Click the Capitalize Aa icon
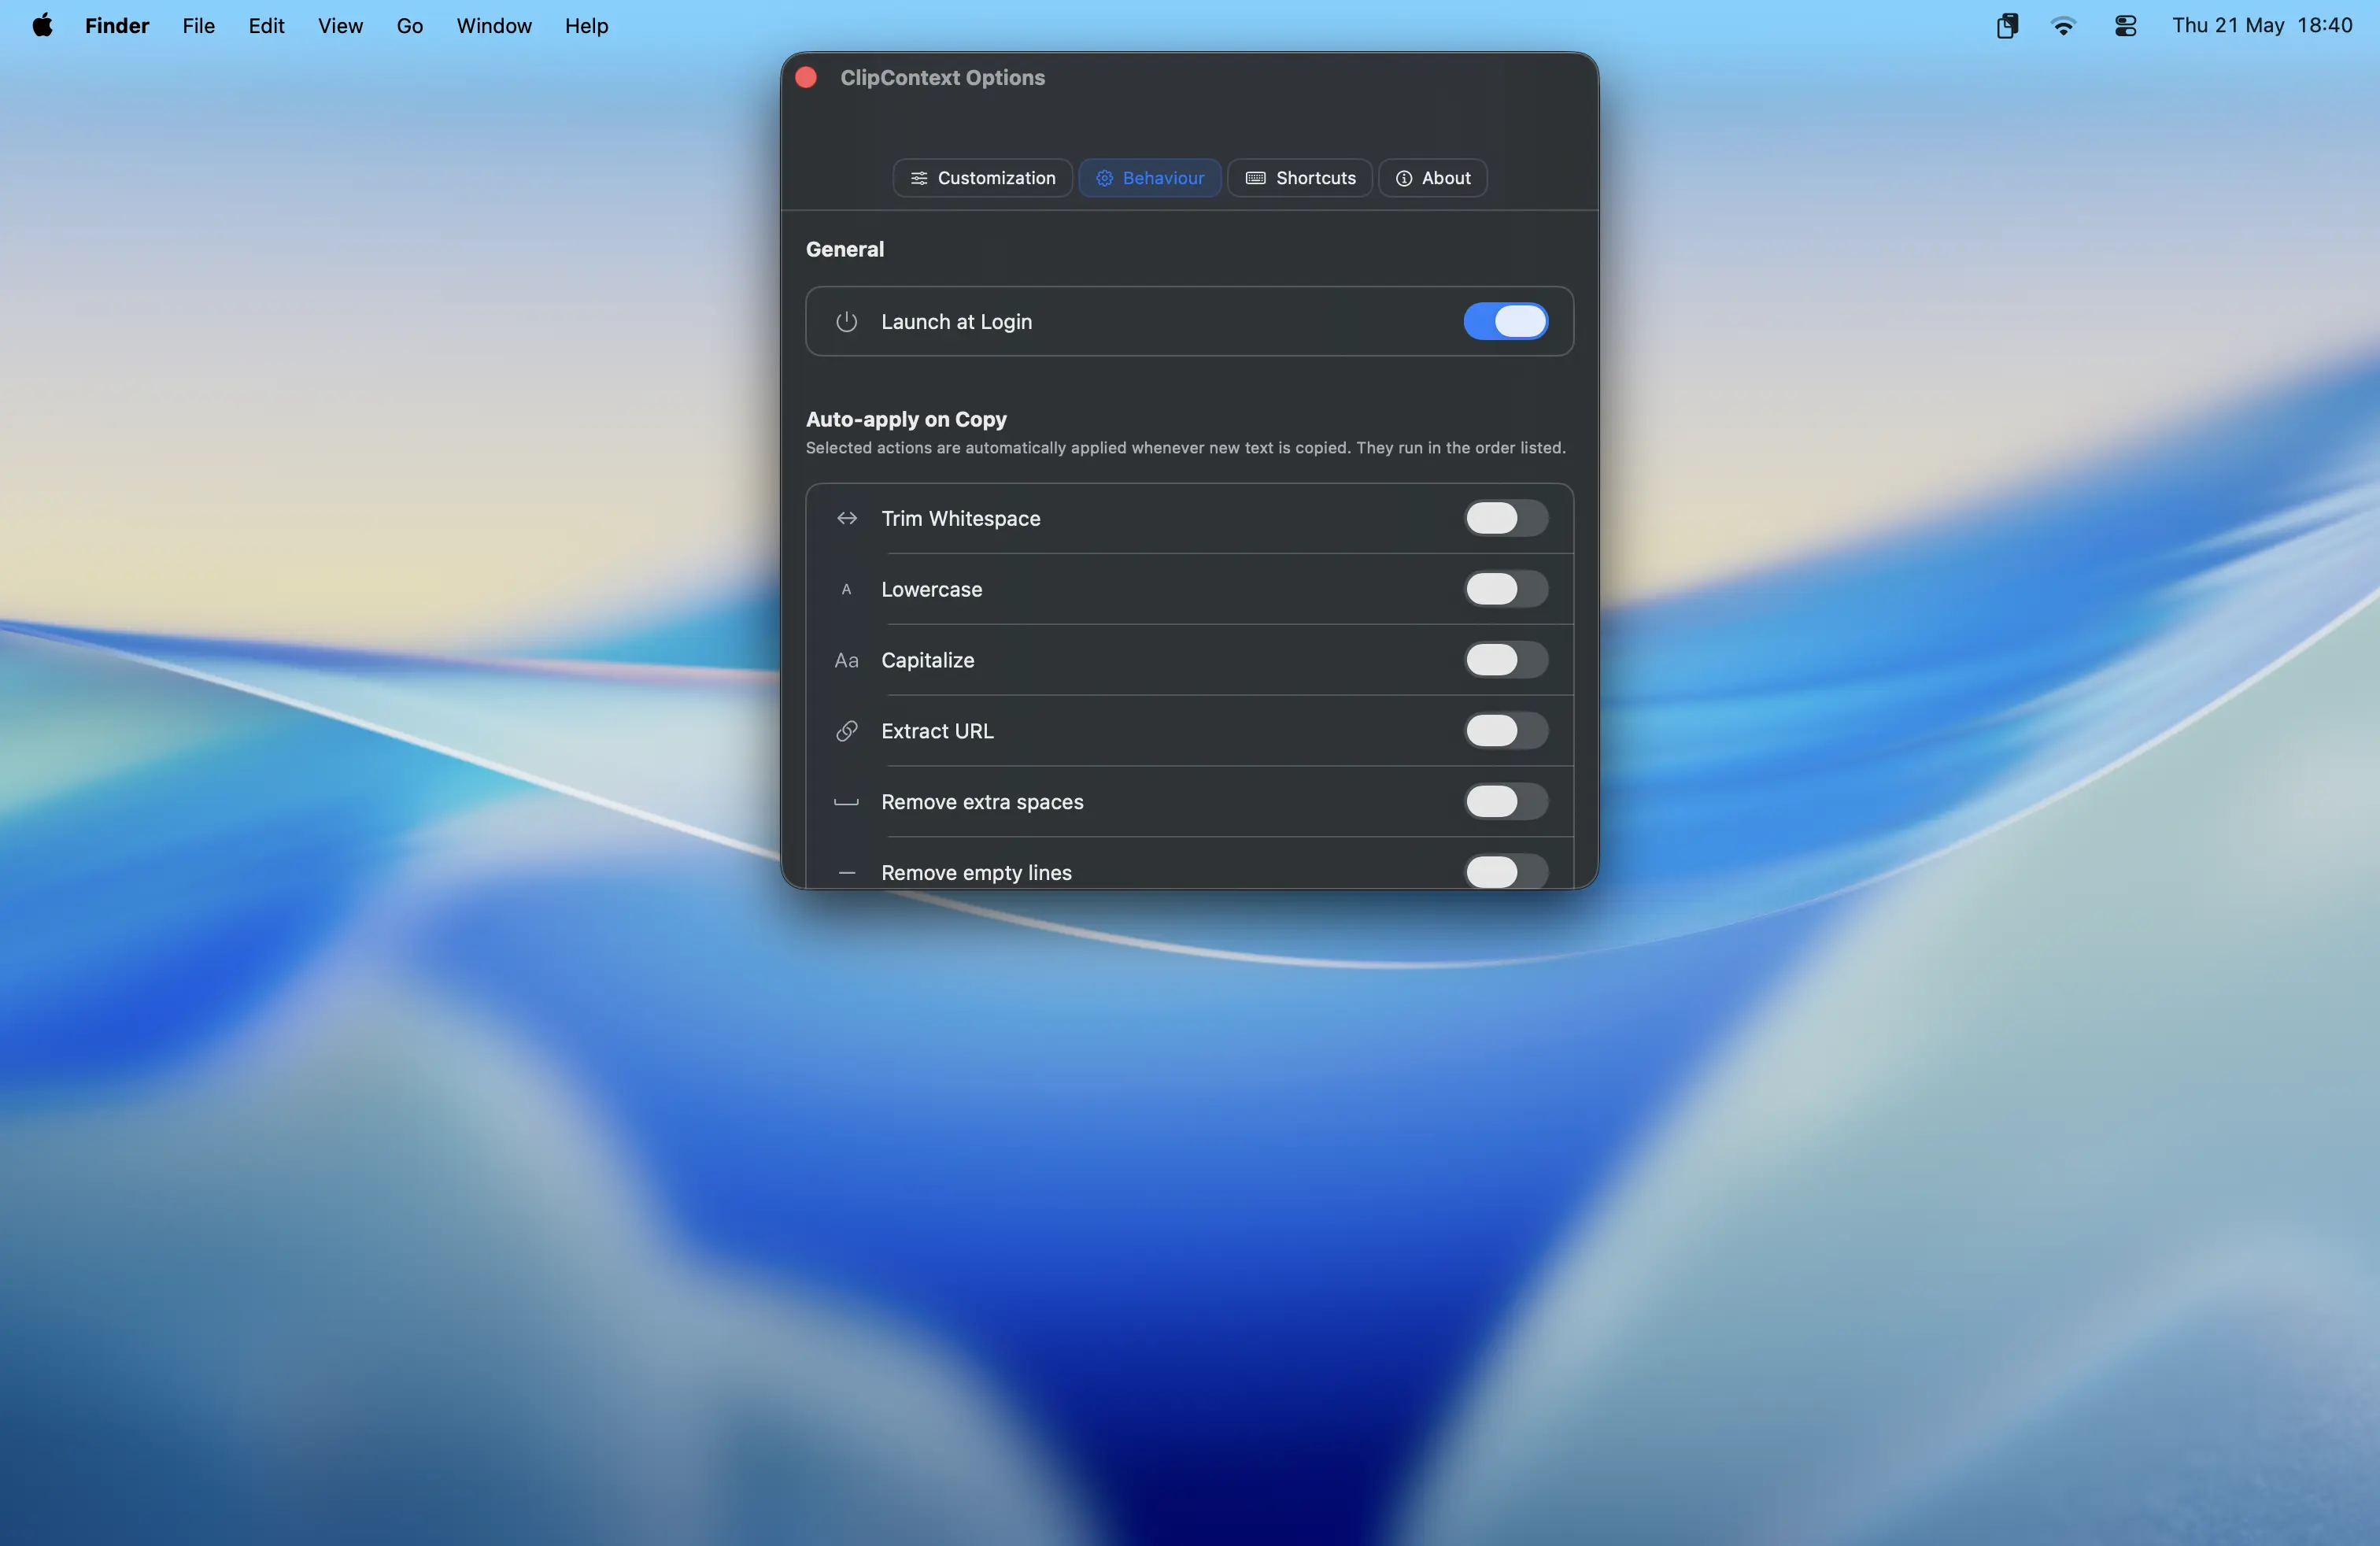 point(846,660)
